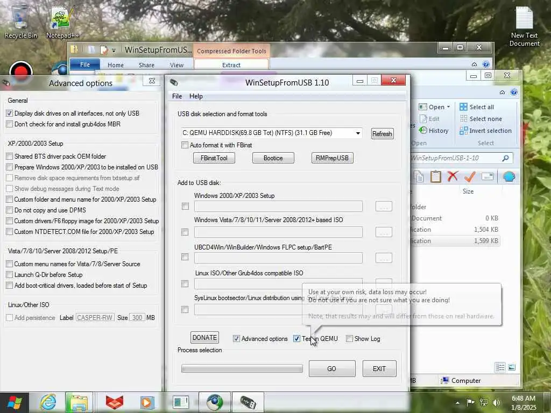Open Explorer help question mark icon
This screenshot has width=551, height=413.
click(514, 92)
